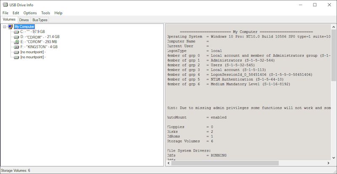
Task: Click the horizontal scrollbar thumb
Action: pyautogui.click(x=225, y=163)
